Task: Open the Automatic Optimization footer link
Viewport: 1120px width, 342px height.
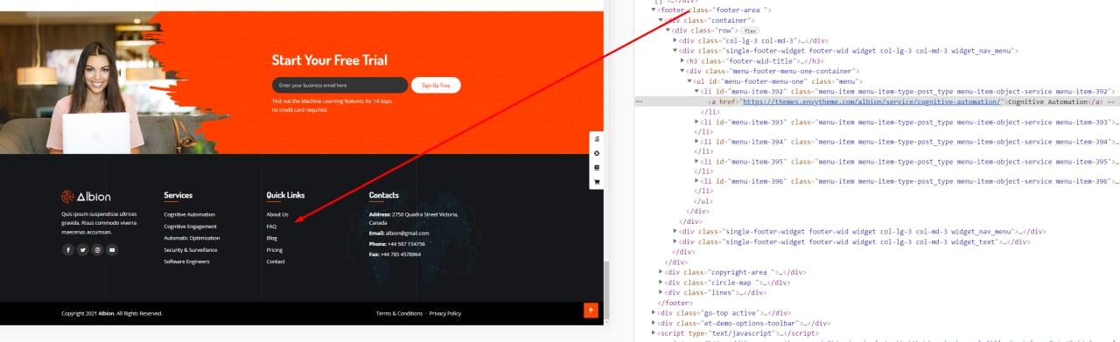Action: click(x=192, y=238)
